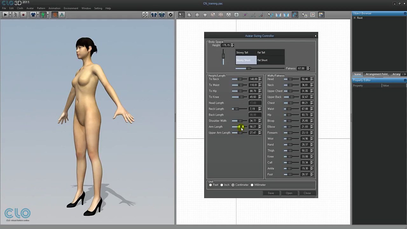Open the dropdown arrow beside play button
The height and width of the screenshot is (229, 407).
pyautogui.click(x=10, y=15)
